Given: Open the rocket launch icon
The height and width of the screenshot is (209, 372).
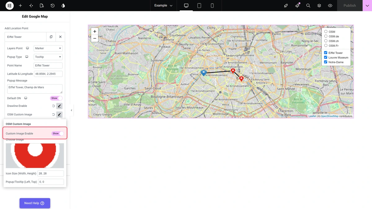Looking at the screenshot, I should (286, 6).
